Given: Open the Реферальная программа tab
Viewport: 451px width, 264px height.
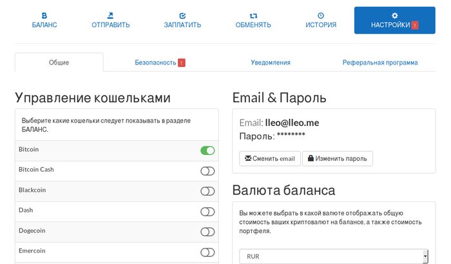Looking at the screenshot, I should [380, 63].
